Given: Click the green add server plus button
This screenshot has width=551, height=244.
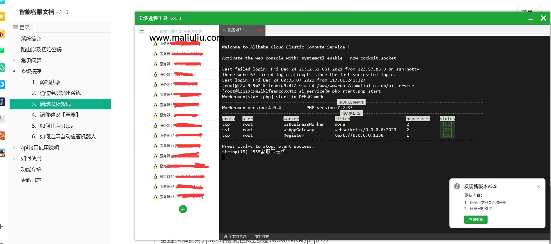Looking at the screenshot, I should point(183,209).
